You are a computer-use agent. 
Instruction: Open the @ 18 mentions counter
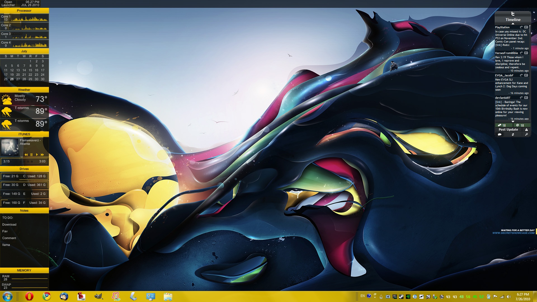[522, 125]
